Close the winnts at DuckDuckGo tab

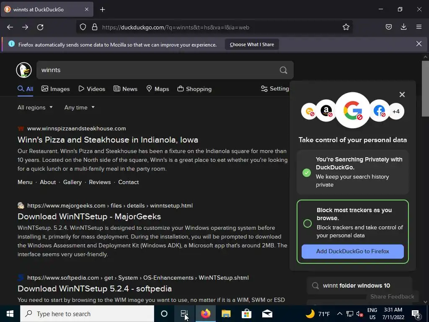tap(86, 9)
